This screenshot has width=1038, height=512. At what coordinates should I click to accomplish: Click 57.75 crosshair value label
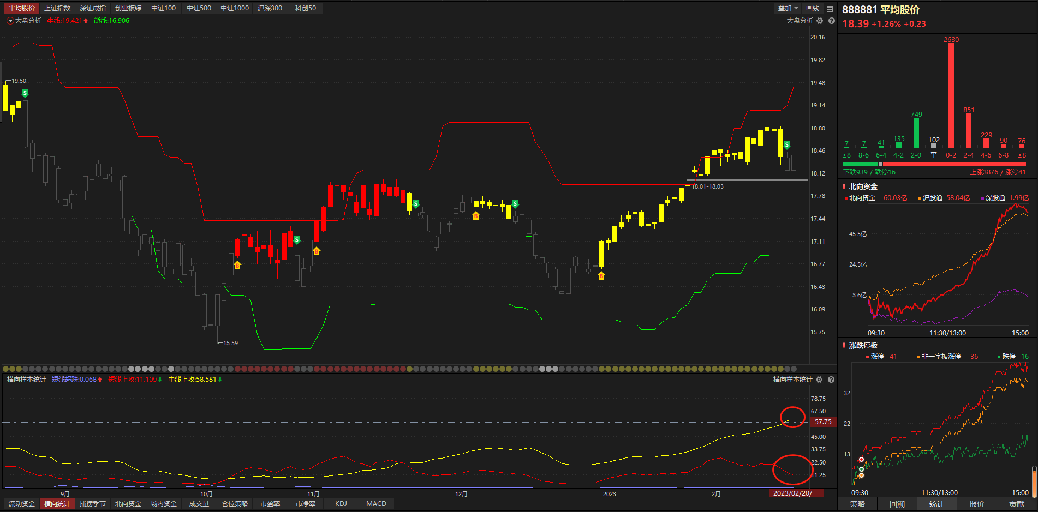823,422
